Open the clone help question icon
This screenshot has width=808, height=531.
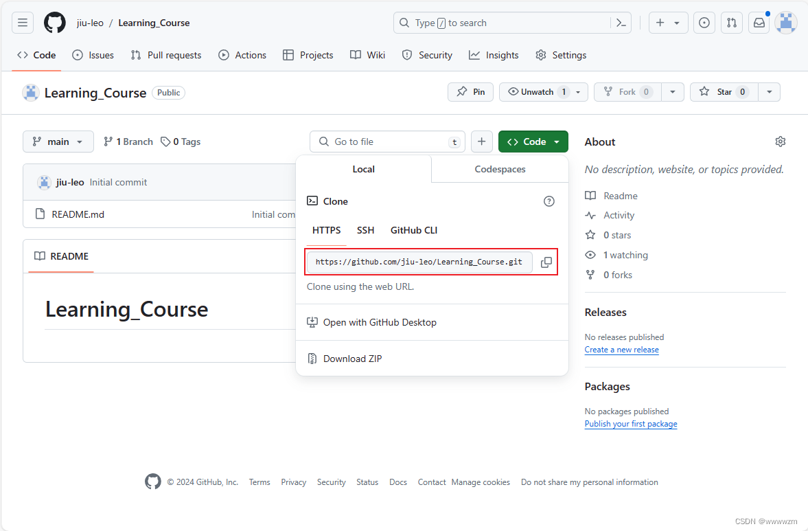(x=549, y=201)
